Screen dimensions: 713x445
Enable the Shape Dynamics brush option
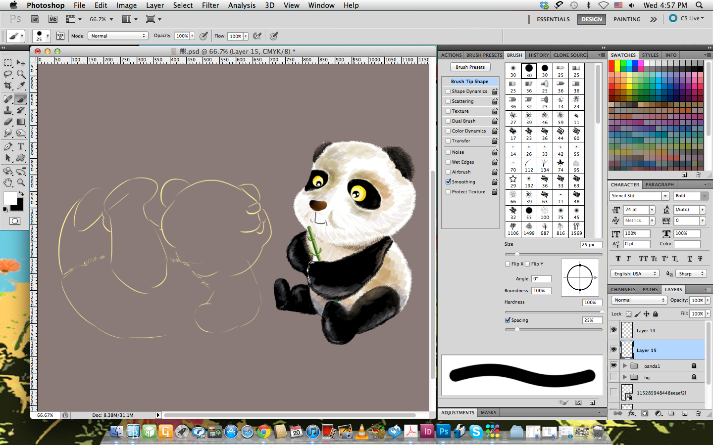pos(448,91)
